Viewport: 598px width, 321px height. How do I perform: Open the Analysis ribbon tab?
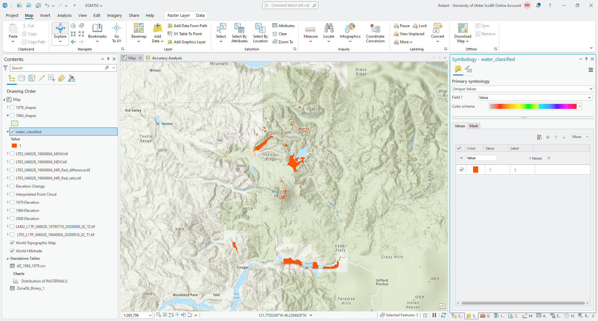[x=64, y=16]
